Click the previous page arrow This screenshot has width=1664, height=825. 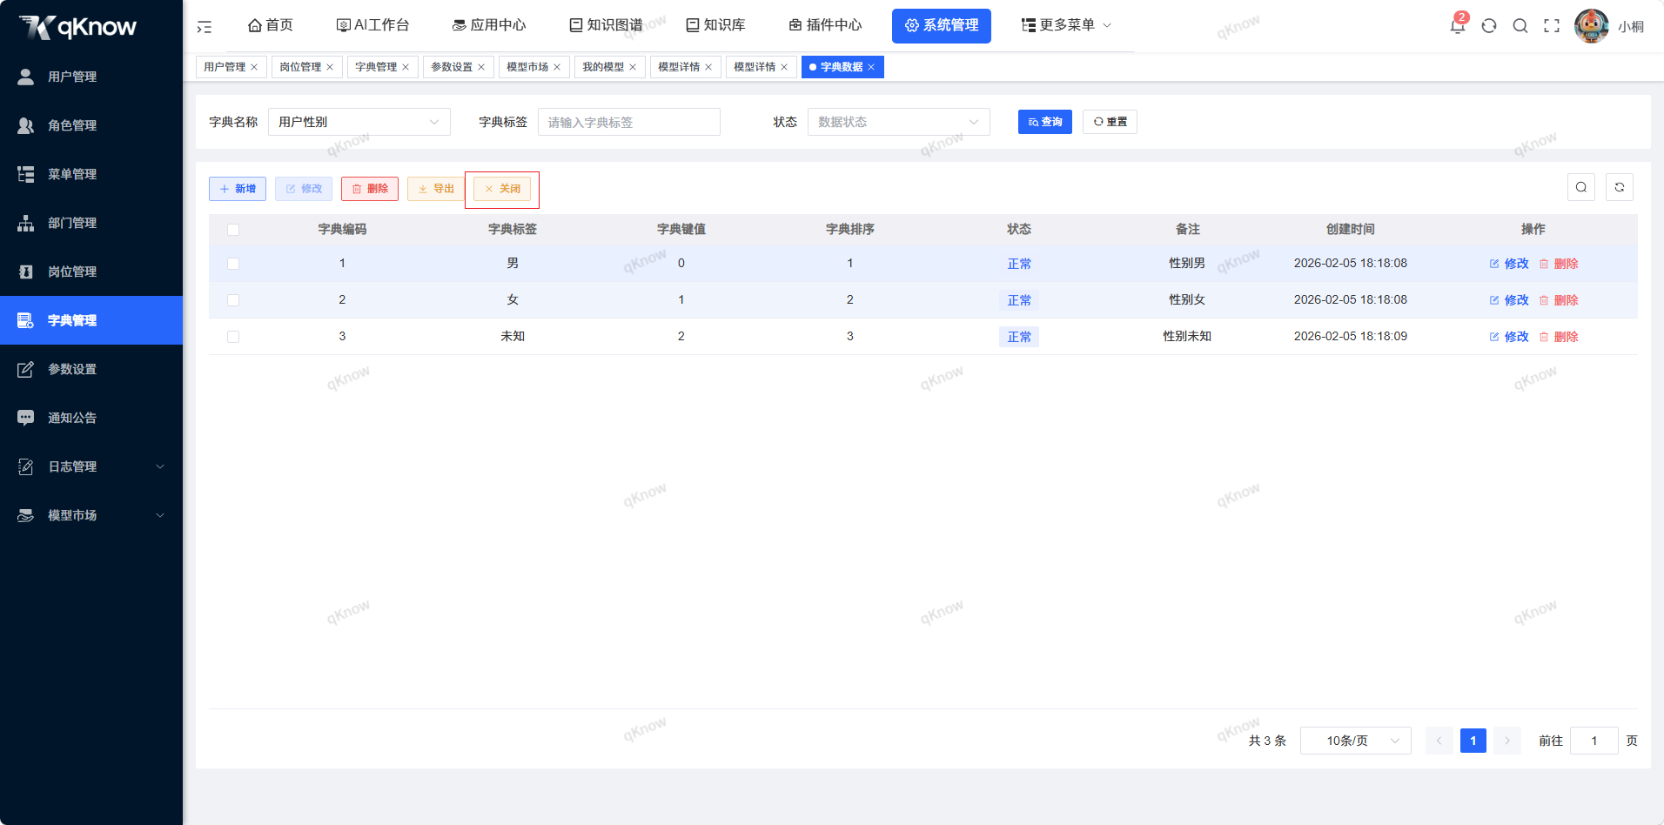(x=1439, y=741)
